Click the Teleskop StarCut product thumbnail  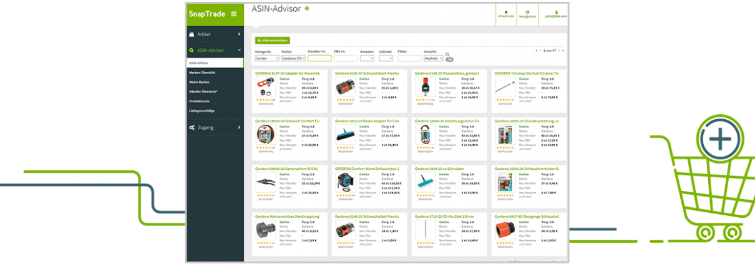505,87
